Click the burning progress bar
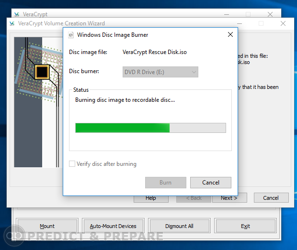This screenshot has height=250, width=297. [x=150, y=128]
